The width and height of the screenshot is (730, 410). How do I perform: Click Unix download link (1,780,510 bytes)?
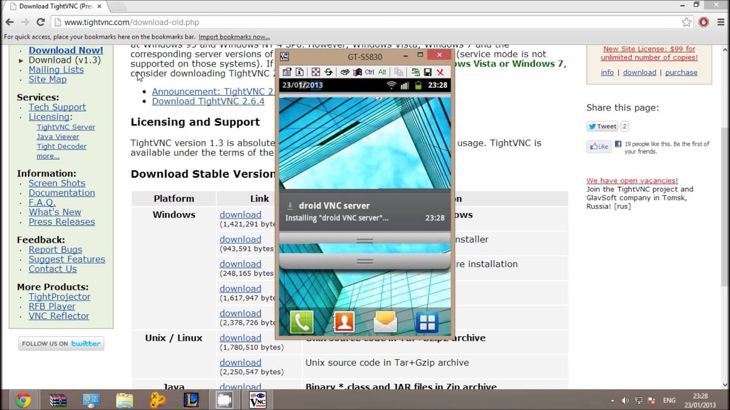pos(241,338)
